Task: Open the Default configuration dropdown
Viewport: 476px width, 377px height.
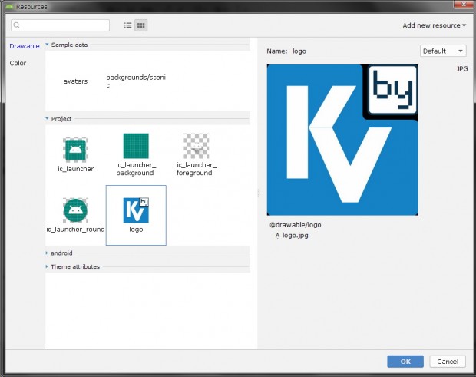Action: point(443,51)
